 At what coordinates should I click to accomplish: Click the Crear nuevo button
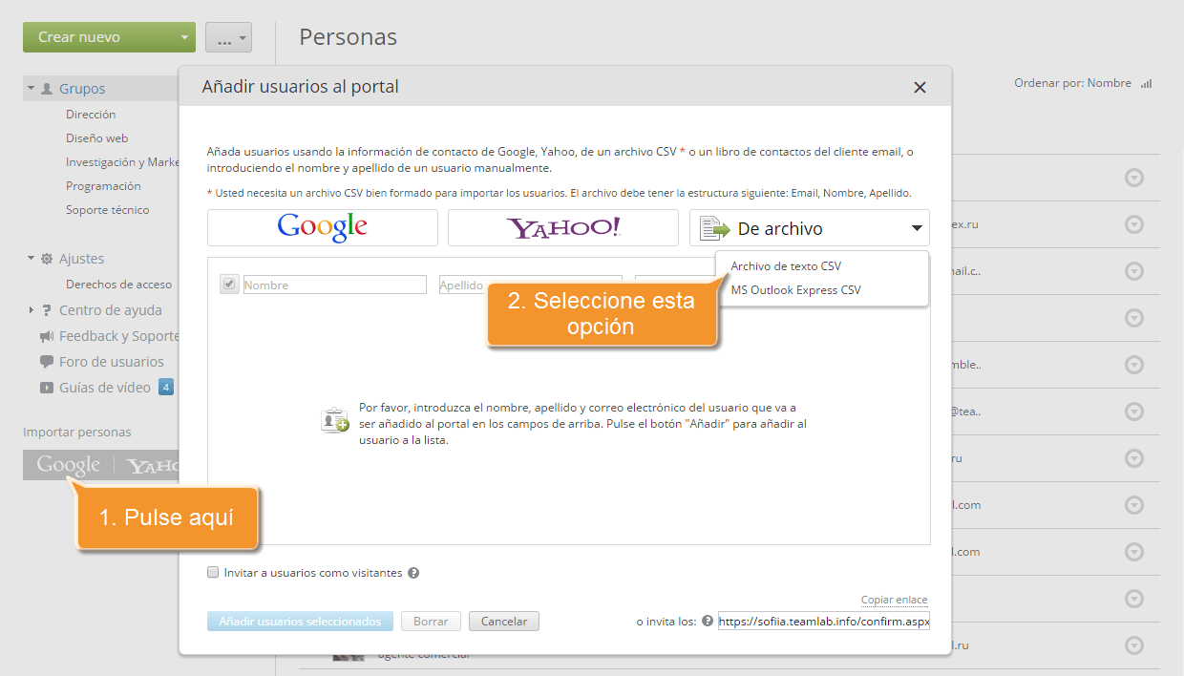coord(109,37)
